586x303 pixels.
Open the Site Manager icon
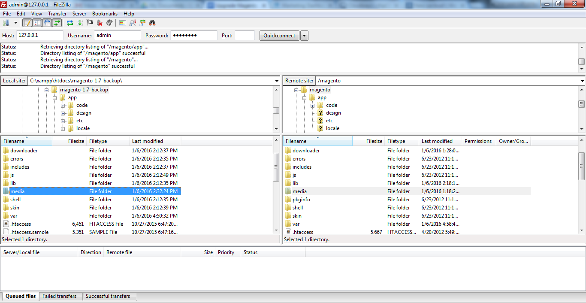[x=6, y=23]
